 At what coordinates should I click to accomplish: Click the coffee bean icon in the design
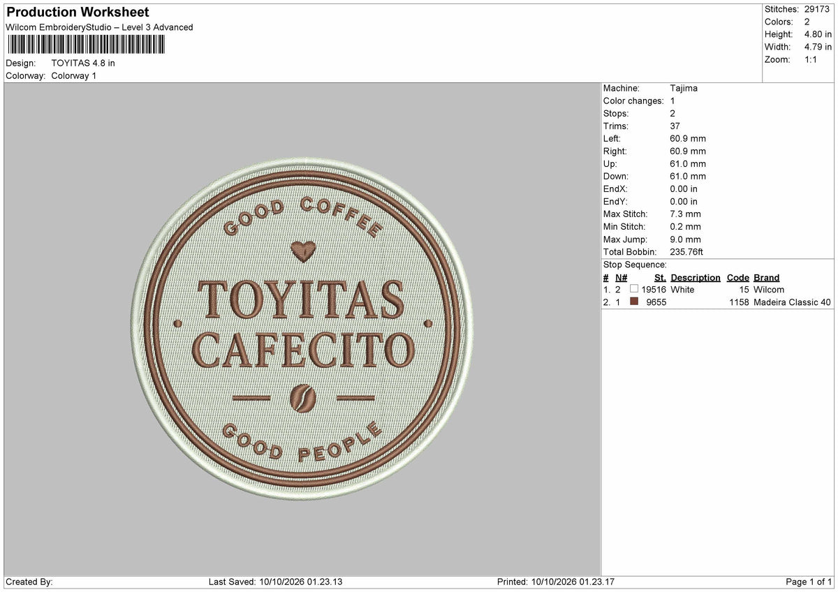pos(303,399)
